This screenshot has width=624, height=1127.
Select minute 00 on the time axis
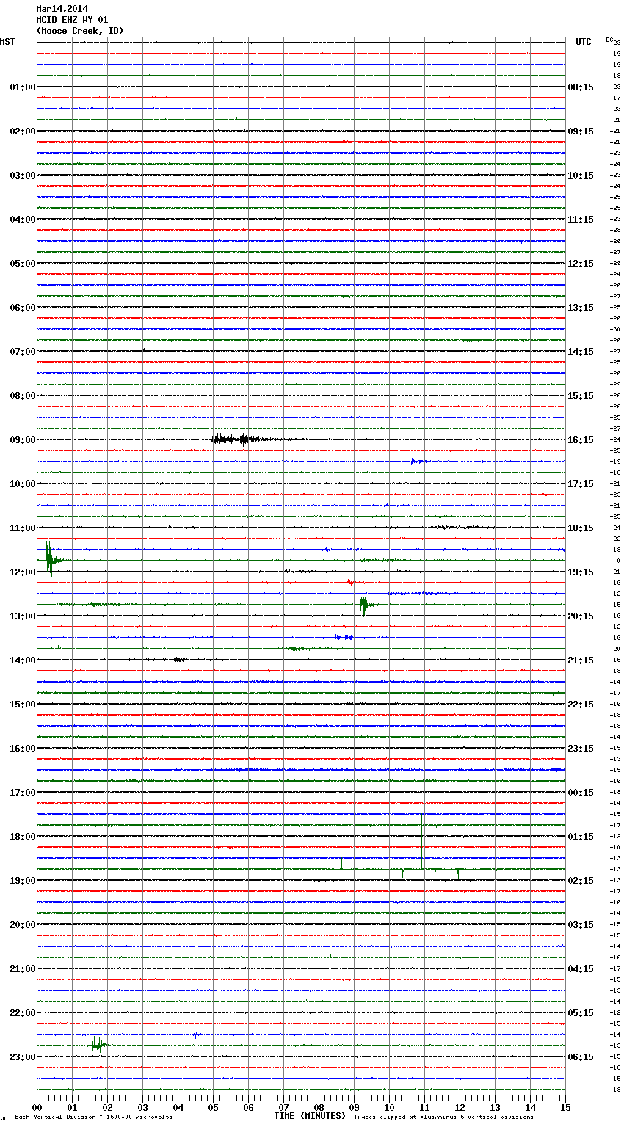(37, 1107)
